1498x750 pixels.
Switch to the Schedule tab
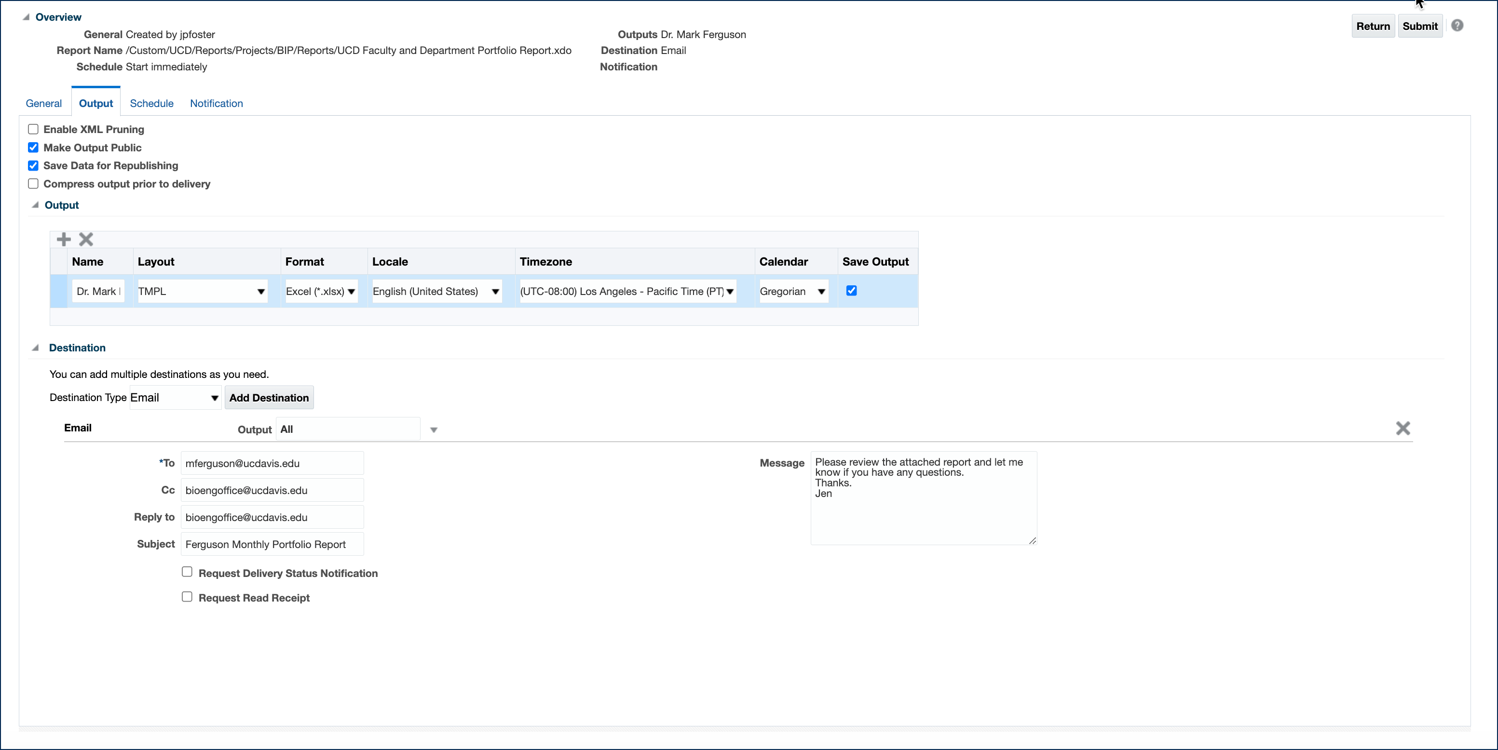151,104
